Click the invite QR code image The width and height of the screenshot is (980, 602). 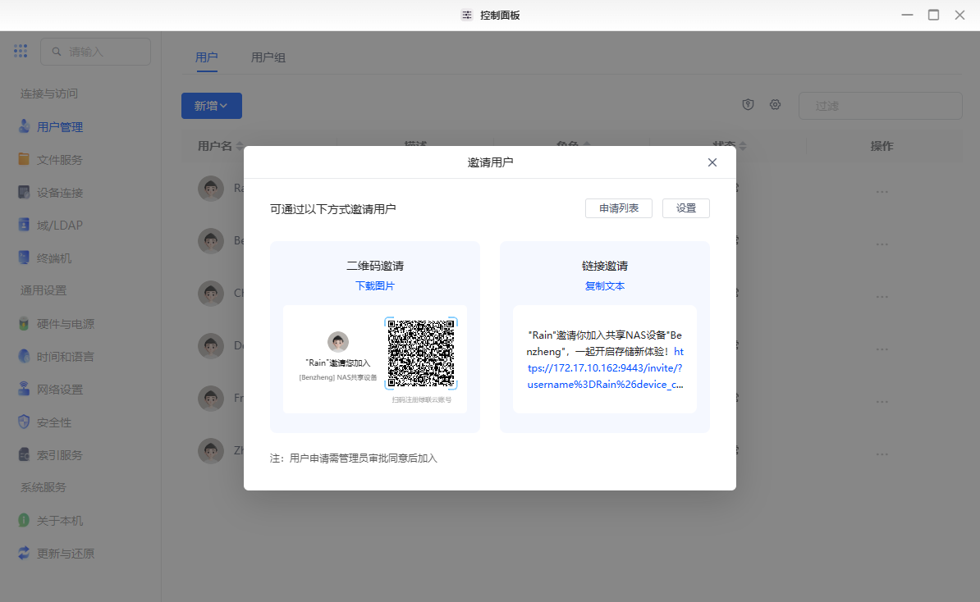[420, 353]
